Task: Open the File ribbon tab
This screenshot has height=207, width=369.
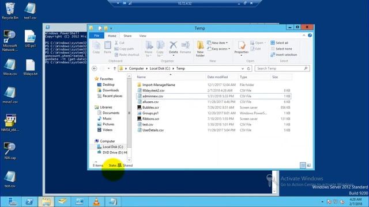Action: click(96, 36)
